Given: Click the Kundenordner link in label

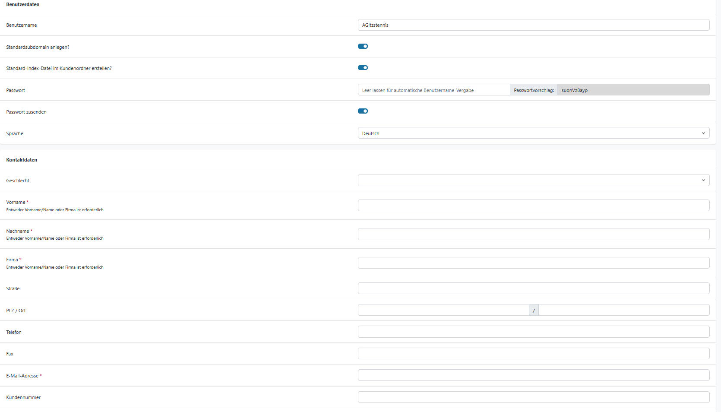Looking at the screenshot, I should coord(75,68).
